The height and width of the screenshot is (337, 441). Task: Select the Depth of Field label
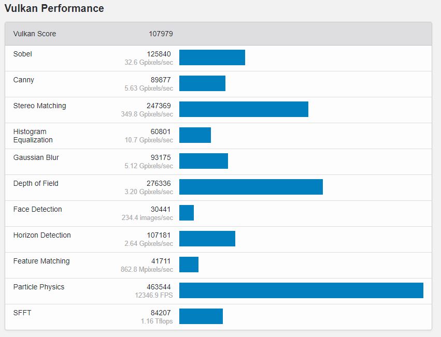click(36, 183)
